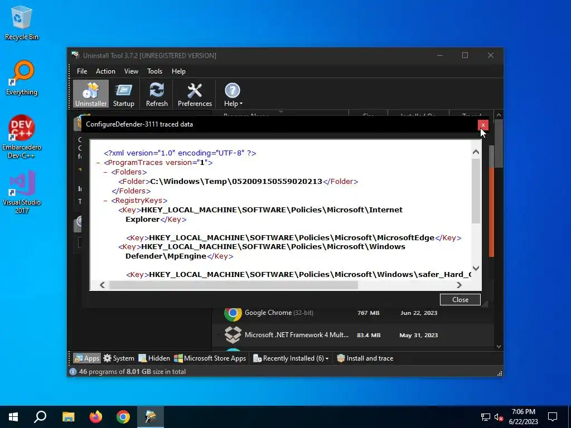Switch to the Hidden tab
This screenshot has width=571, height=428.
pyautogui.click(x=154, y=358)
